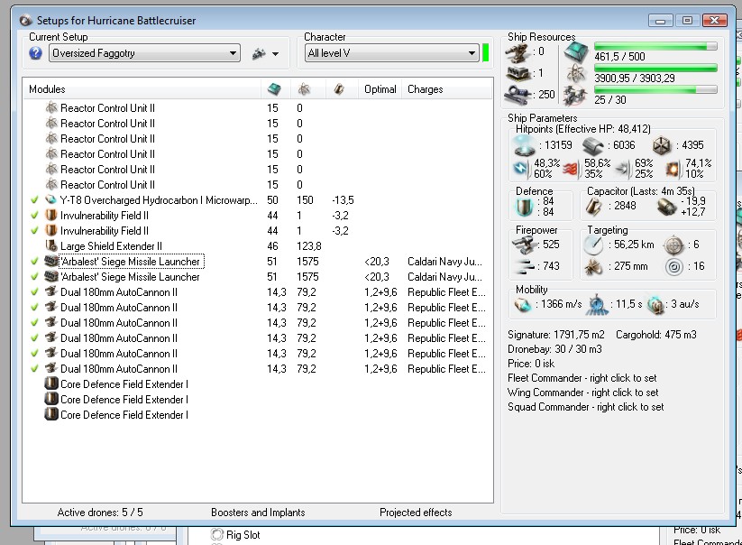Image resolution: width=742 pixels, height=545 pixels.
Task: Click the ship icon beside the setup name
Action: coord(259,54)
